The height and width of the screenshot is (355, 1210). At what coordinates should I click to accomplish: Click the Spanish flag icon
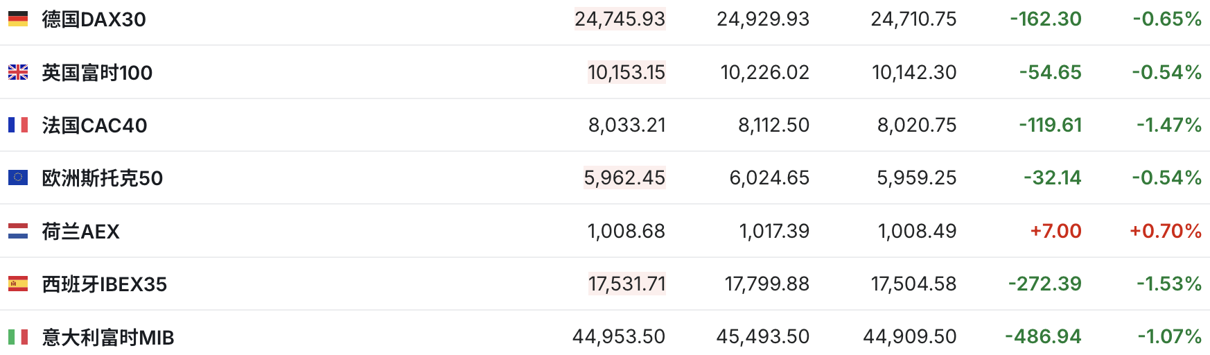[x=18, y=284]
